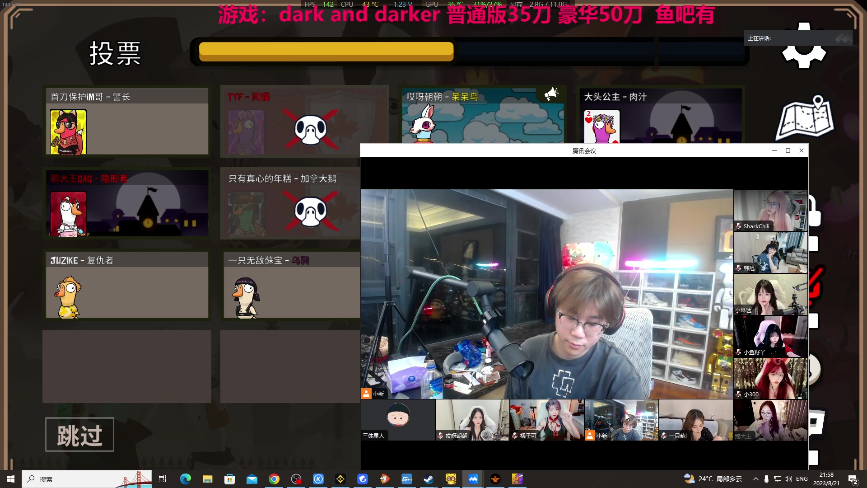The height and width of the screenshot is (488, 867).
Task: Open the Goose Goose Duck taskbar icon
Action: point(517,479)
